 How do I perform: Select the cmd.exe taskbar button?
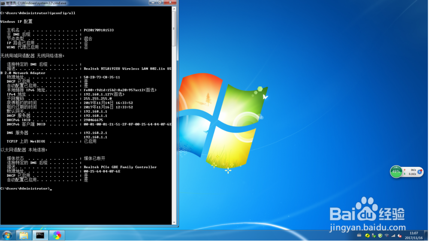[x=40, y=236]
